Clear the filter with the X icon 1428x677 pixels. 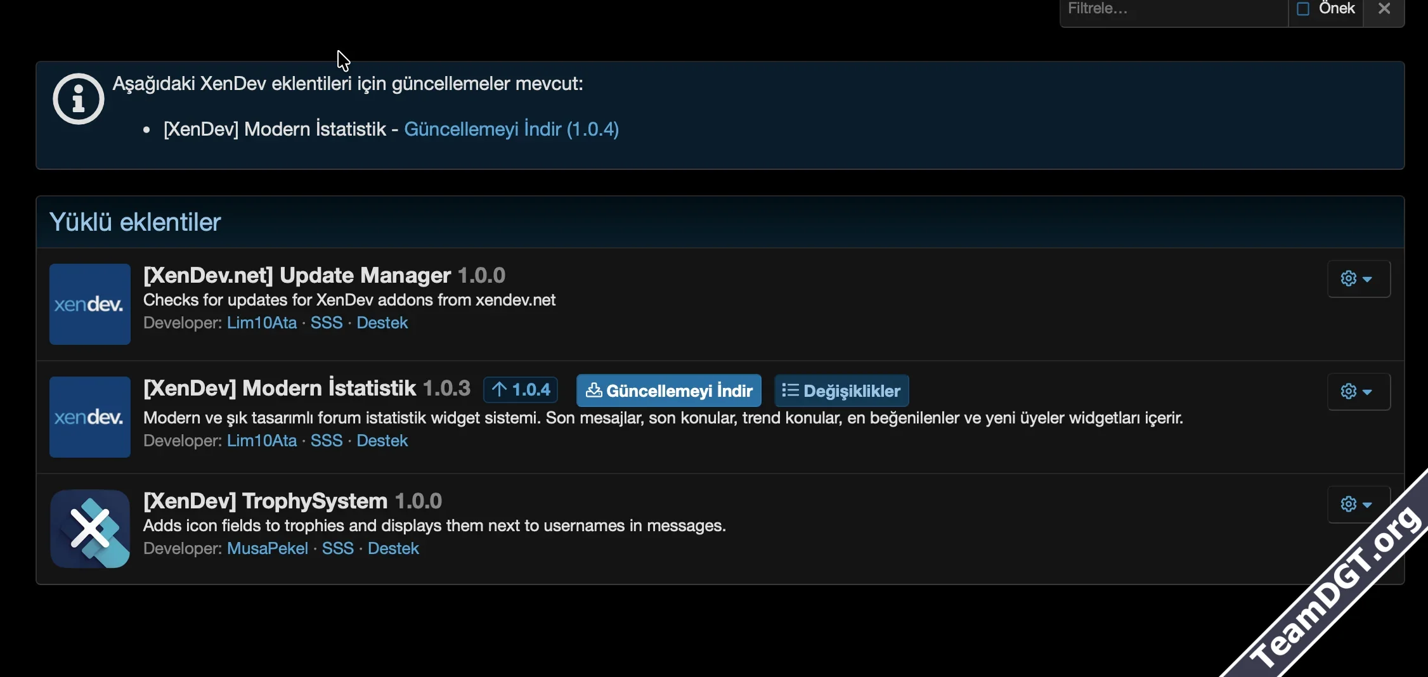tap(1384, 9)
